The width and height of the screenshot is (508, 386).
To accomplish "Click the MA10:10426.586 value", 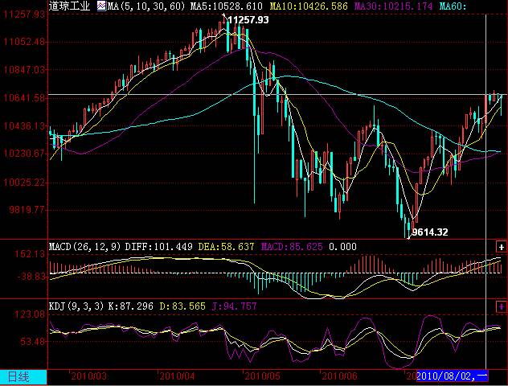I will (x=309, y=6).
